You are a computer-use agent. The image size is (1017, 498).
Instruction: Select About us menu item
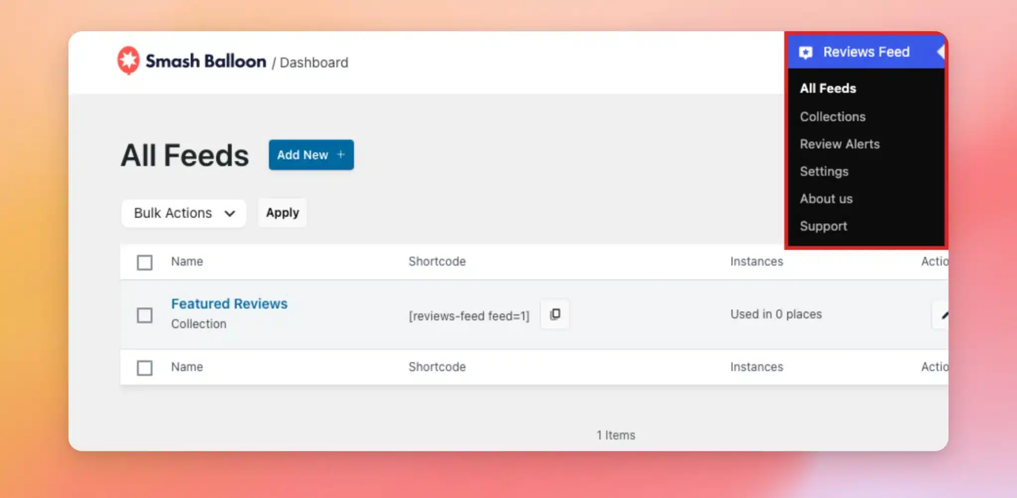826,198
